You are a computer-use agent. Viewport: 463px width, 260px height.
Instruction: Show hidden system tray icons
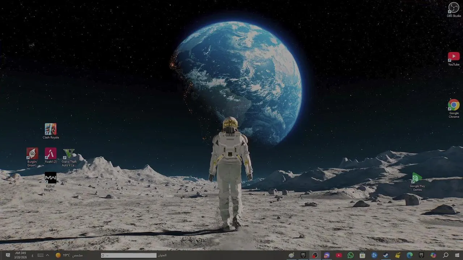pyautogui.click(x=47, y=255)
